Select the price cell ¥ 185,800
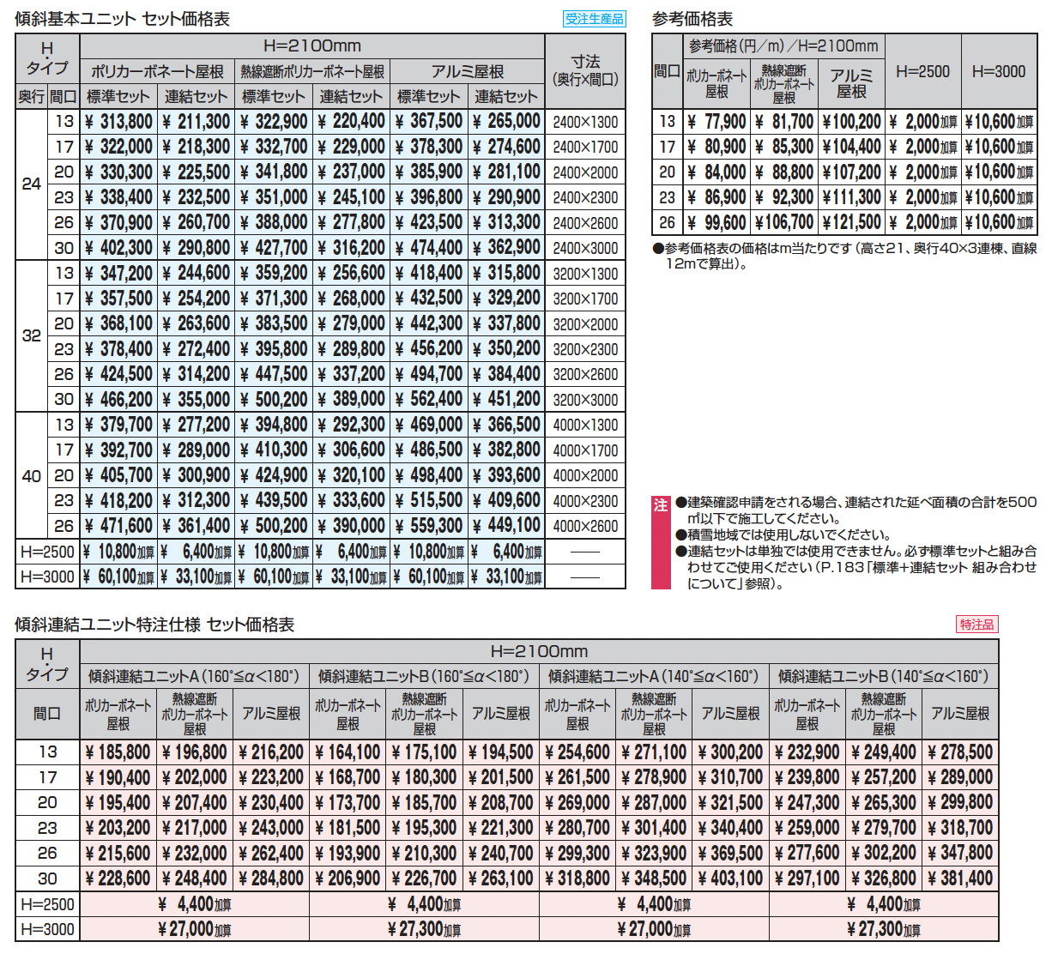Image resolution: width=1052 pixels, height=954 pixels. 118,752
